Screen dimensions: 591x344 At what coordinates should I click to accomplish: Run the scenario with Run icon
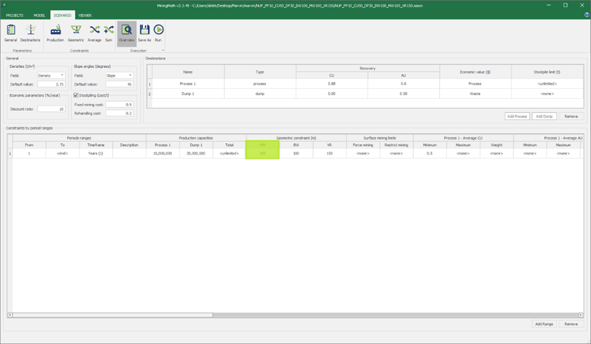pos(158,33)
